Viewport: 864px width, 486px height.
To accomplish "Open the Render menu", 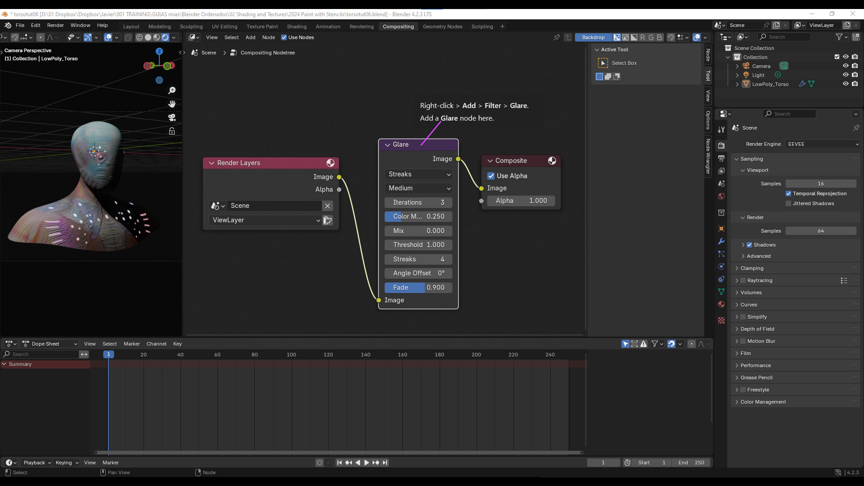I will coord(55,25).
